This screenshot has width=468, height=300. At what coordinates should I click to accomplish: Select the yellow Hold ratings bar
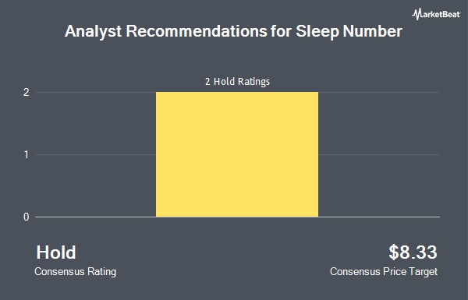click(237, 154)
